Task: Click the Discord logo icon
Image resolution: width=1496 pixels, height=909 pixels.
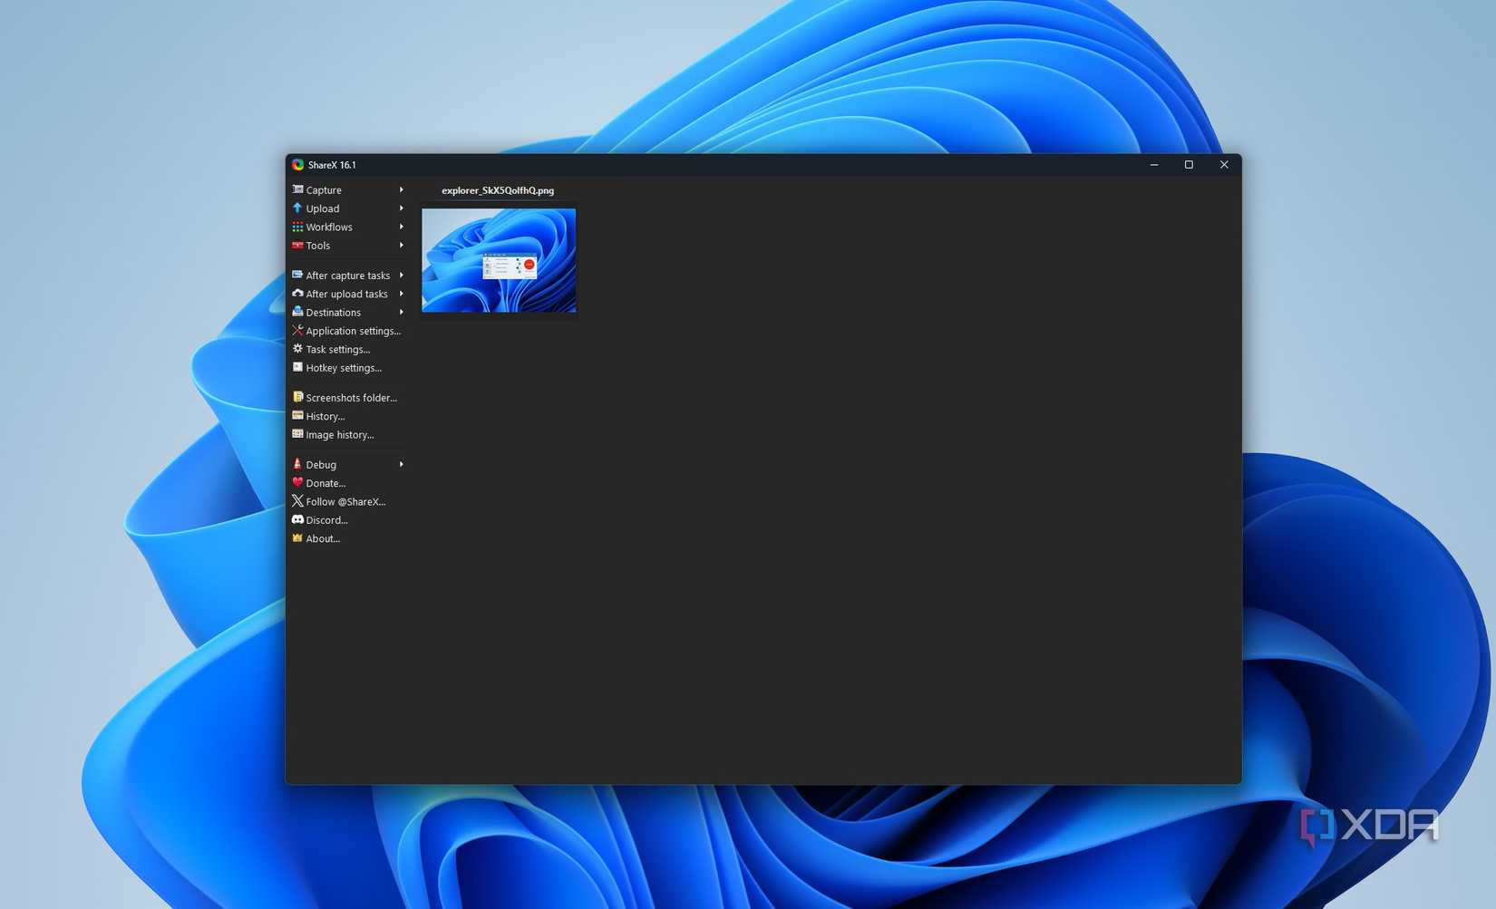Action: tap(297, 519)
